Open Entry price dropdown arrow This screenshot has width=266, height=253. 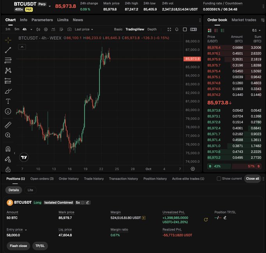(26, 230)
